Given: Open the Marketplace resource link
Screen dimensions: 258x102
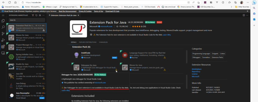Looking at the screenshot, I should 197,69.
